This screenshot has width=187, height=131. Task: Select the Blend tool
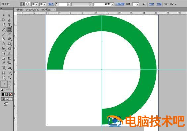pyautogui.click(x=9, y=63)
